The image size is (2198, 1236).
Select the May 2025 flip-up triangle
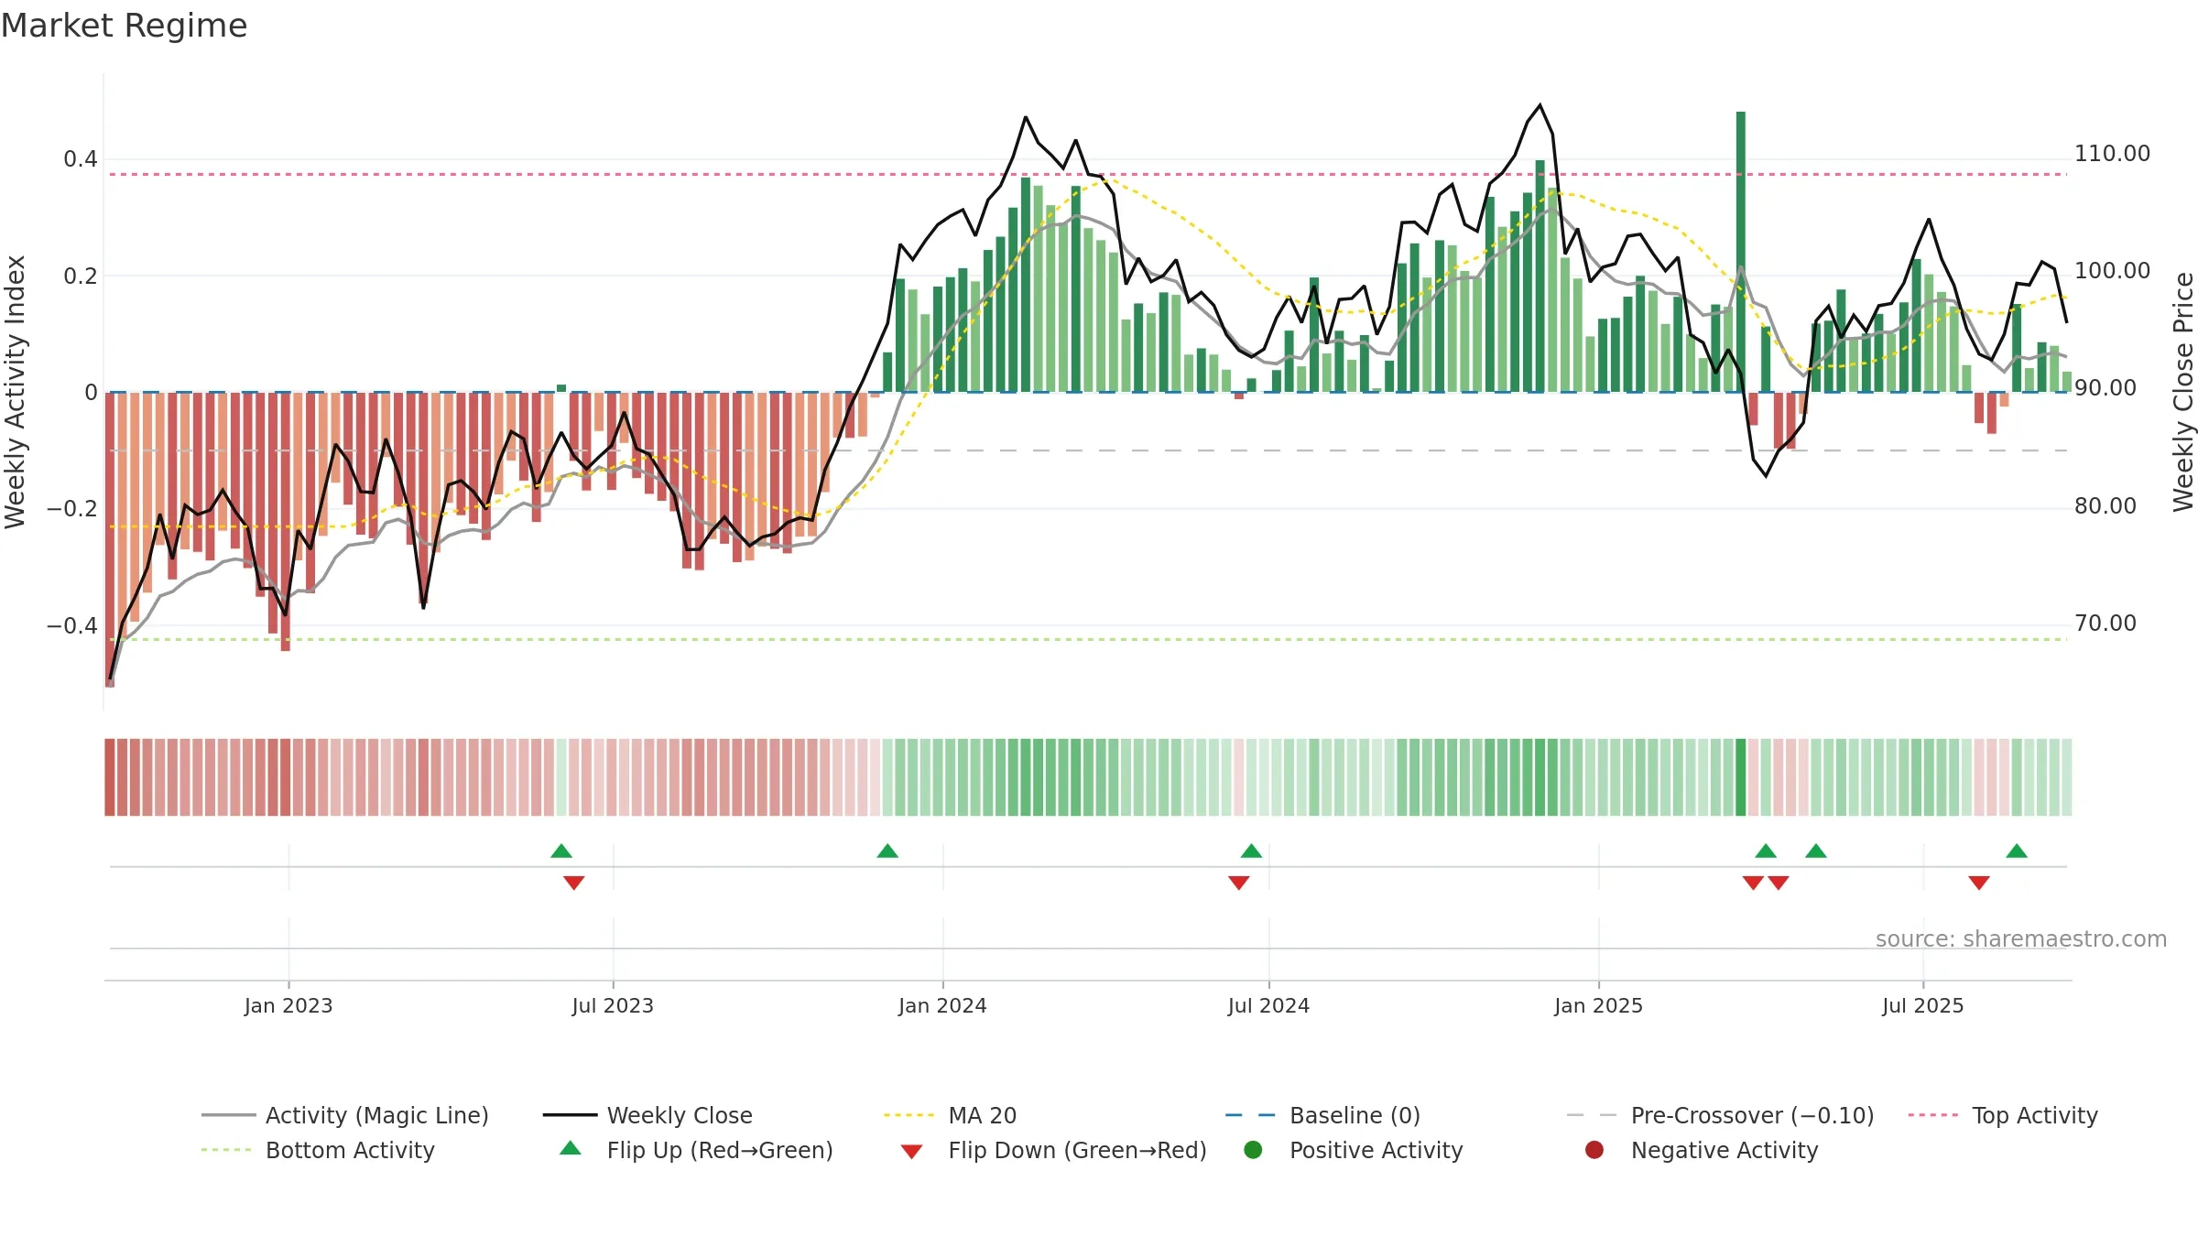(x=1816, y=851)
